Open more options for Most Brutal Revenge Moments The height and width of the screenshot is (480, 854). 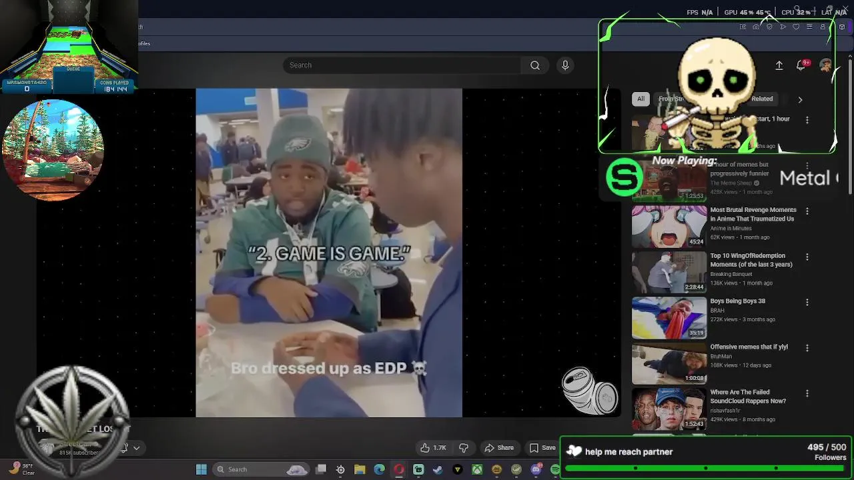(807, 211)
